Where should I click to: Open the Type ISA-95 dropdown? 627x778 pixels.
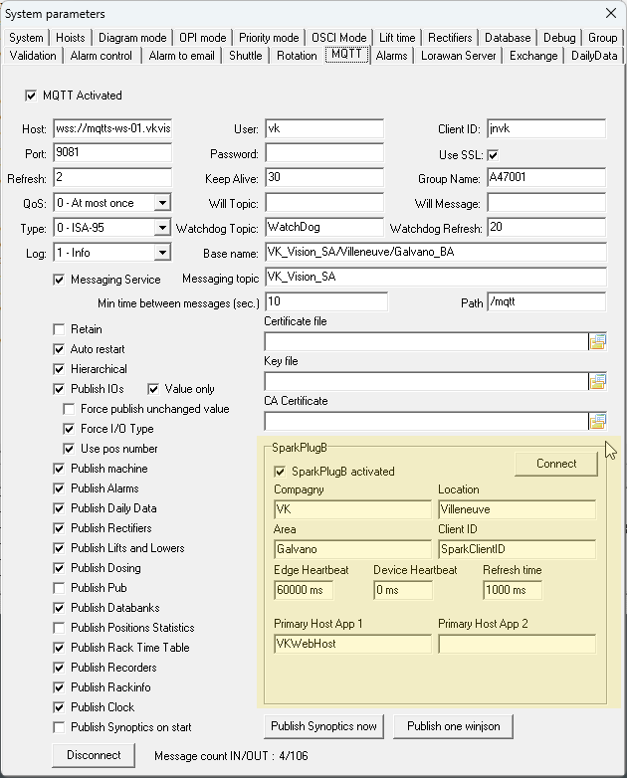tap(162, 227)
